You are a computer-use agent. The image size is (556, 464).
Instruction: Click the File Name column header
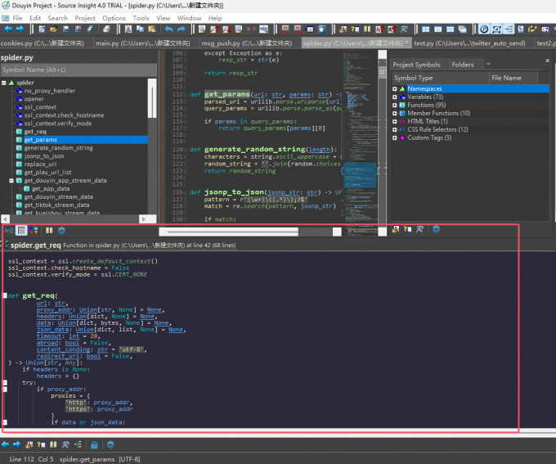506,78
